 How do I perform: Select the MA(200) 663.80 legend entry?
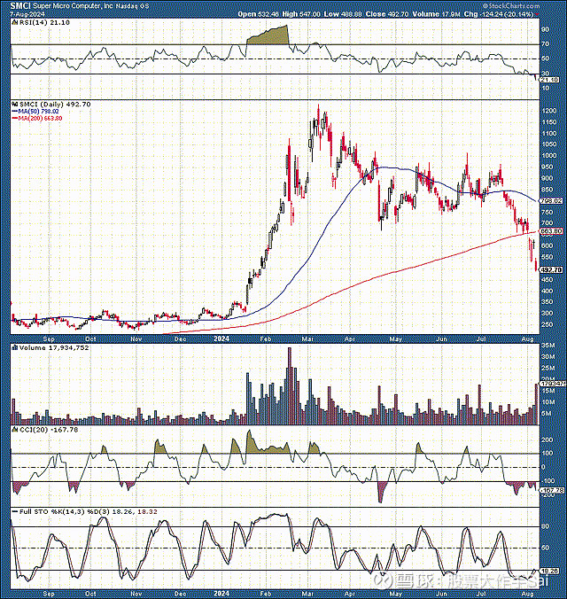pos(37,119)
